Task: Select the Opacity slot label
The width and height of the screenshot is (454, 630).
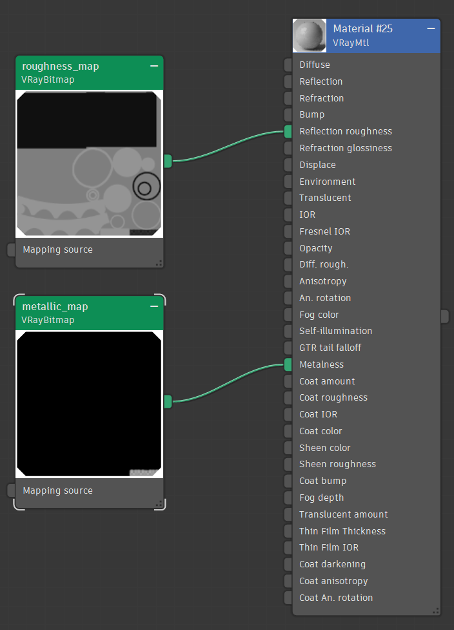Action: pyautogui.click(x=316, y=248)
